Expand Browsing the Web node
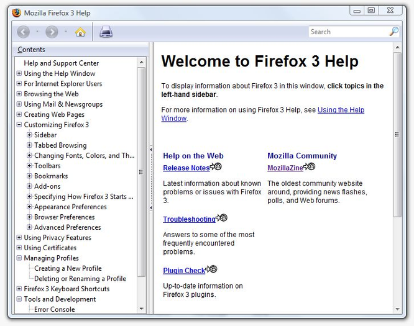This screenshot has height=326, width=414. tap(19, 94)
